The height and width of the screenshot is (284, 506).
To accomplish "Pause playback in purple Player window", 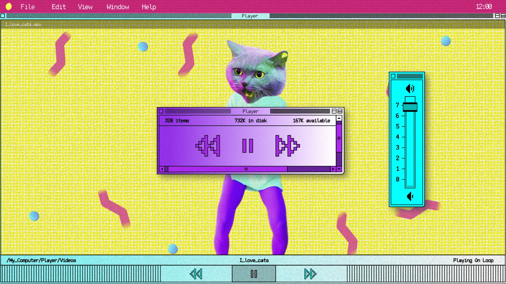I will pyautogui.click(x=247, y=146).
